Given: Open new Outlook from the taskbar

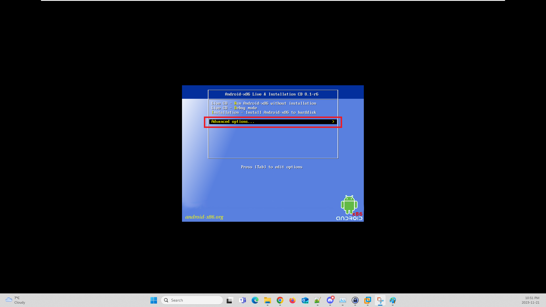Looking at the screenshot, I should coord(305,300).
